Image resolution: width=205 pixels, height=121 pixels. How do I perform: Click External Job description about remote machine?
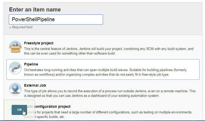click(110, 93)
